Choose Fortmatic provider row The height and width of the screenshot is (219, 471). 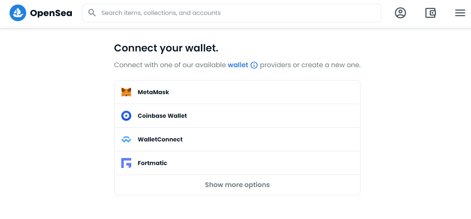click(237, 163)
